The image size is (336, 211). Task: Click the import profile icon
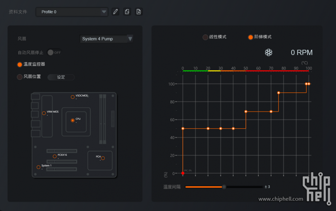point(139,12)
